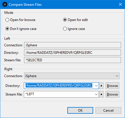This screenshot has height=118, width=125.
Task: Click the Left Connection iSphere field
Action: [73, 45]
